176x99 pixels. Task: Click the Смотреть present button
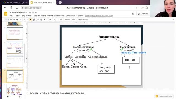(x=143, y=14)
